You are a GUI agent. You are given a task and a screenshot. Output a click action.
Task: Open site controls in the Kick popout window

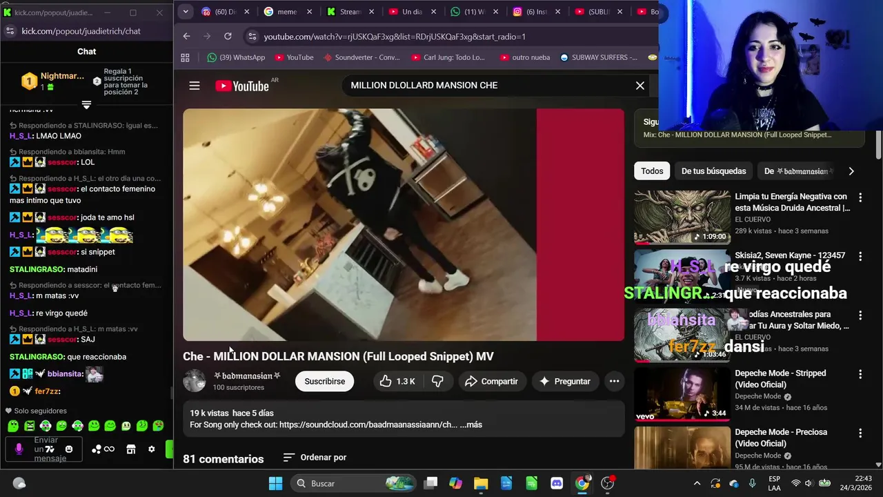click(10, 31)
